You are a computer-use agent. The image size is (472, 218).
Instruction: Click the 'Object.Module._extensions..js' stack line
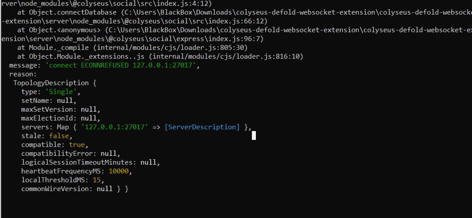click(x=160, y=56)
